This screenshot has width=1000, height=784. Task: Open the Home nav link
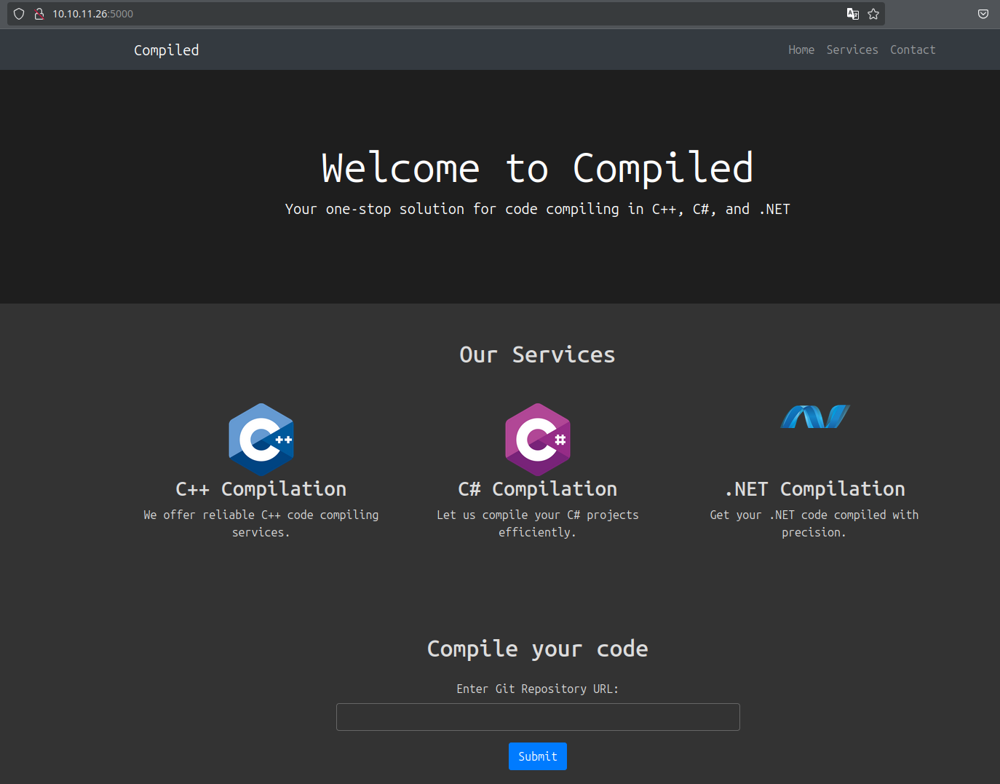801,50
